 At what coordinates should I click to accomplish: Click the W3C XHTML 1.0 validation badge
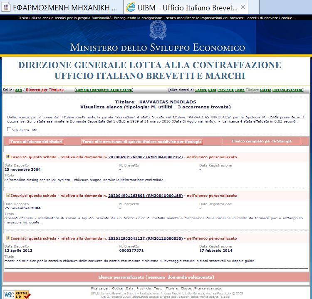[17, 294]
